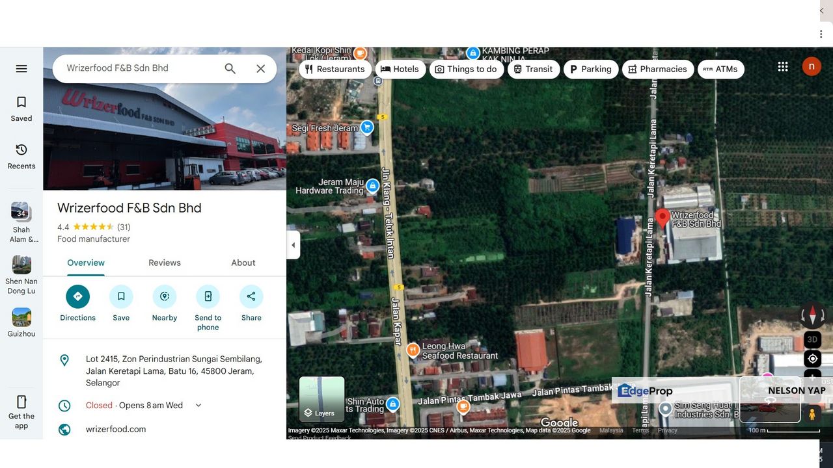Click the restaurant marker on Jalan Pintas Tambak Jawa
This screenshot has height=468, width=833.
pyautogui.click(x=463, y=408)
